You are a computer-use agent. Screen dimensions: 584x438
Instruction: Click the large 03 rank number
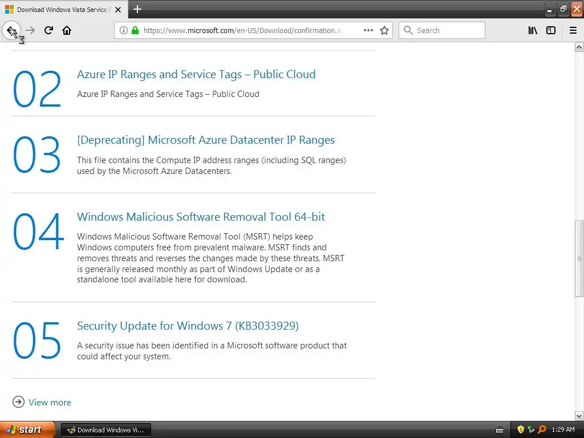36,155
